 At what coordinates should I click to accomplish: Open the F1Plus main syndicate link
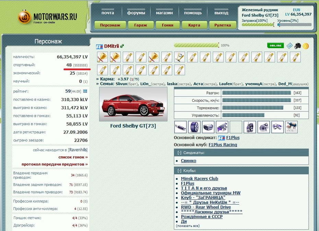coord(233,138)
